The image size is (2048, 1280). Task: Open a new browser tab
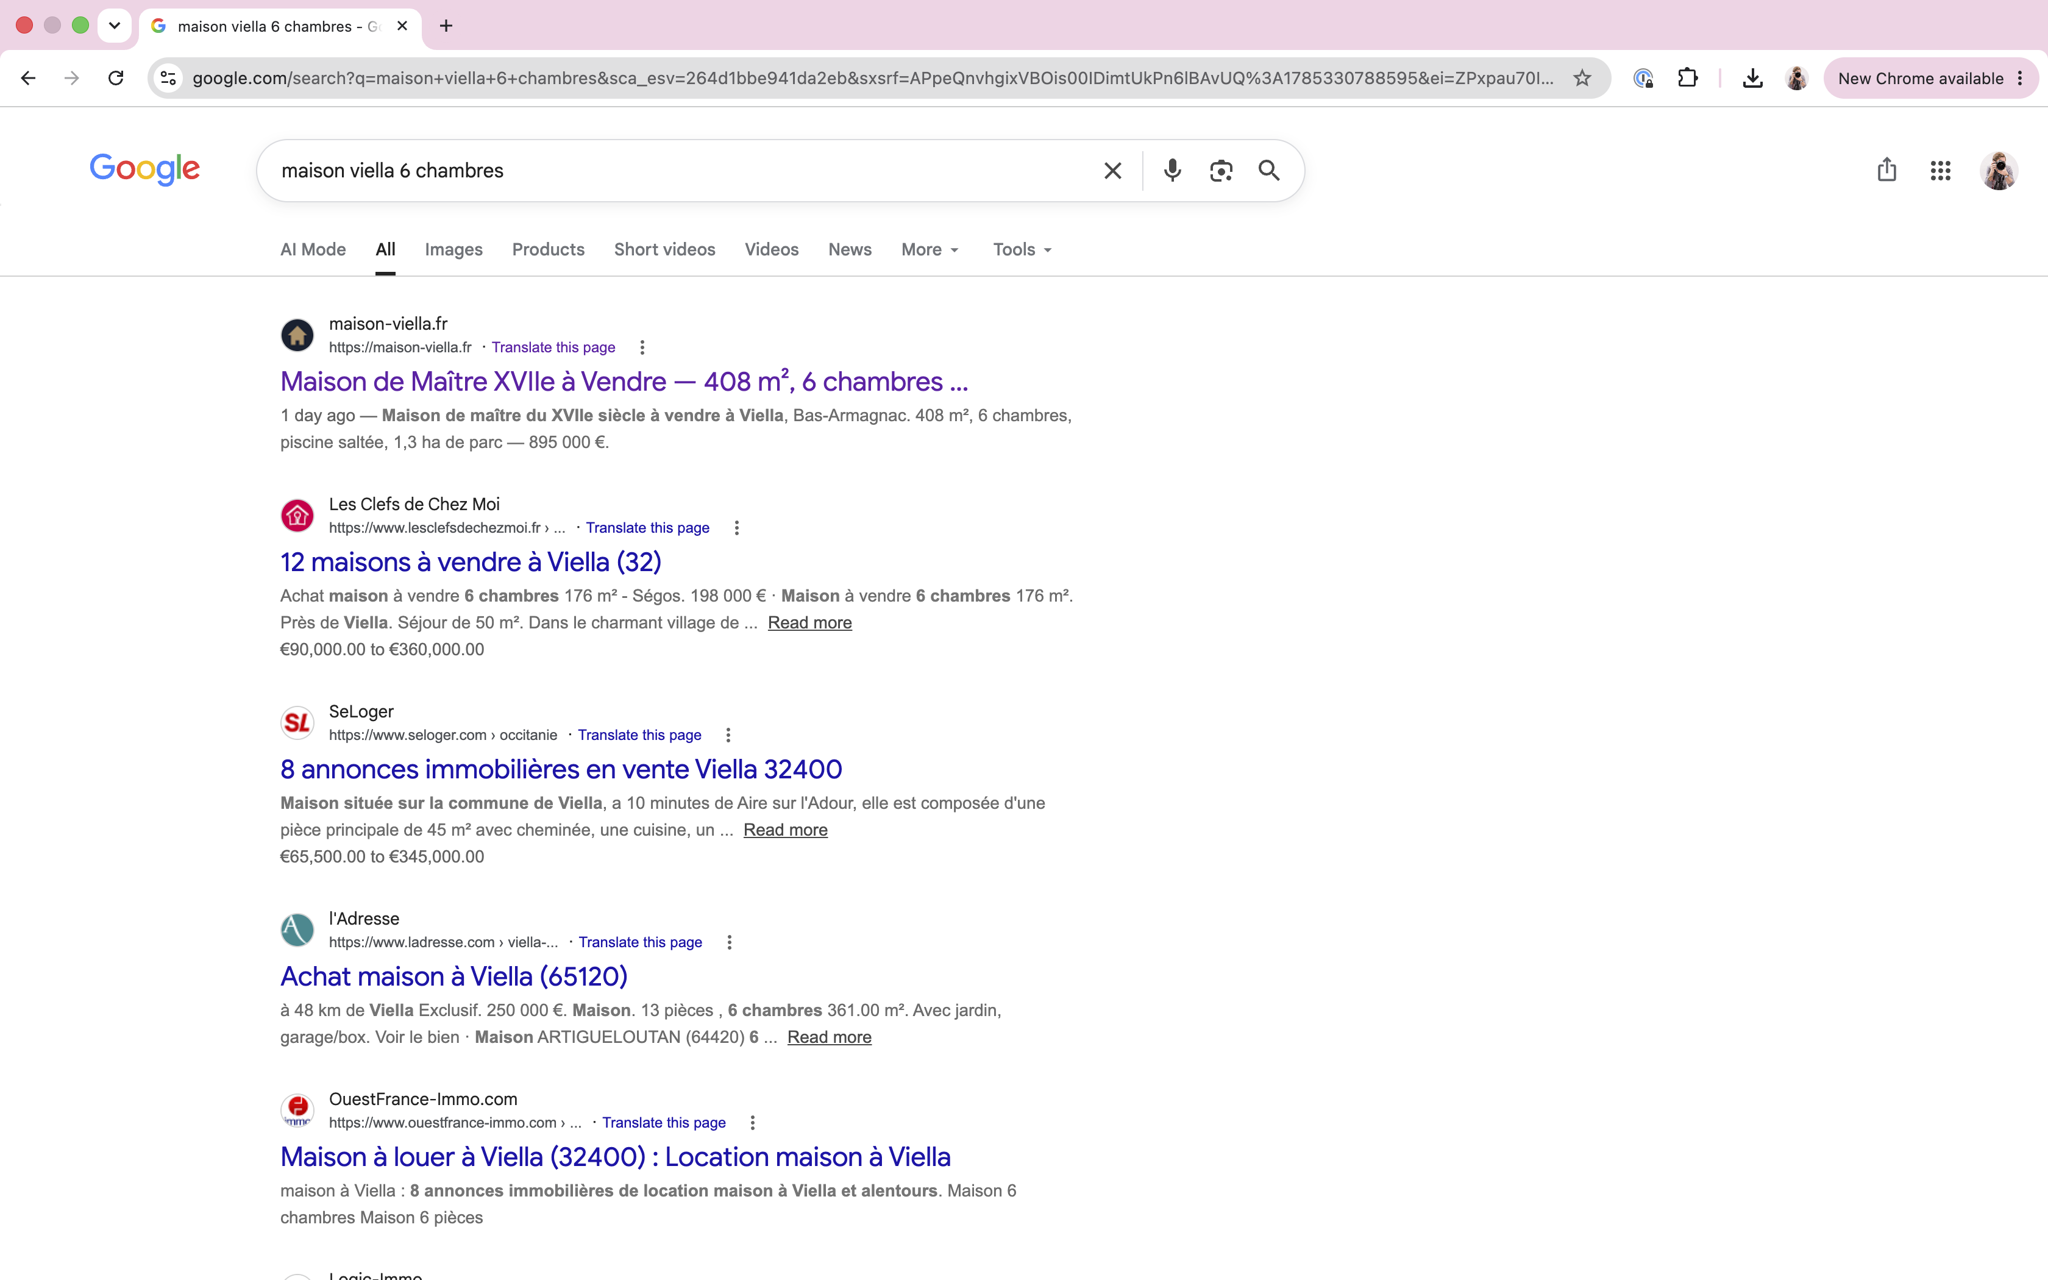click(446, 26)
